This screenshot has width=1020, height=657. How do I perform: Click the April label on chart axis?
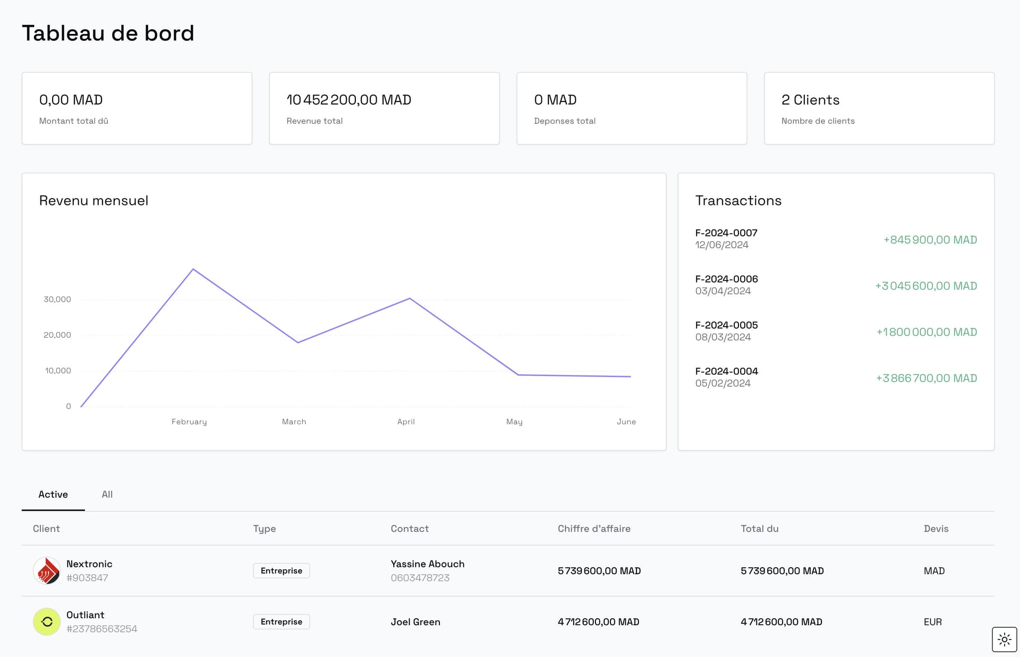point(406,422)
